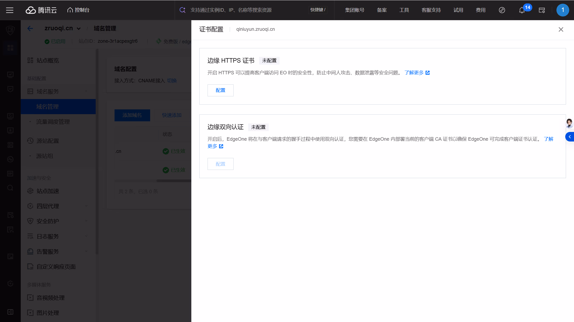574x322 pixels.
Task: Go to the 控制台 console home
Action: pos(78,10)
